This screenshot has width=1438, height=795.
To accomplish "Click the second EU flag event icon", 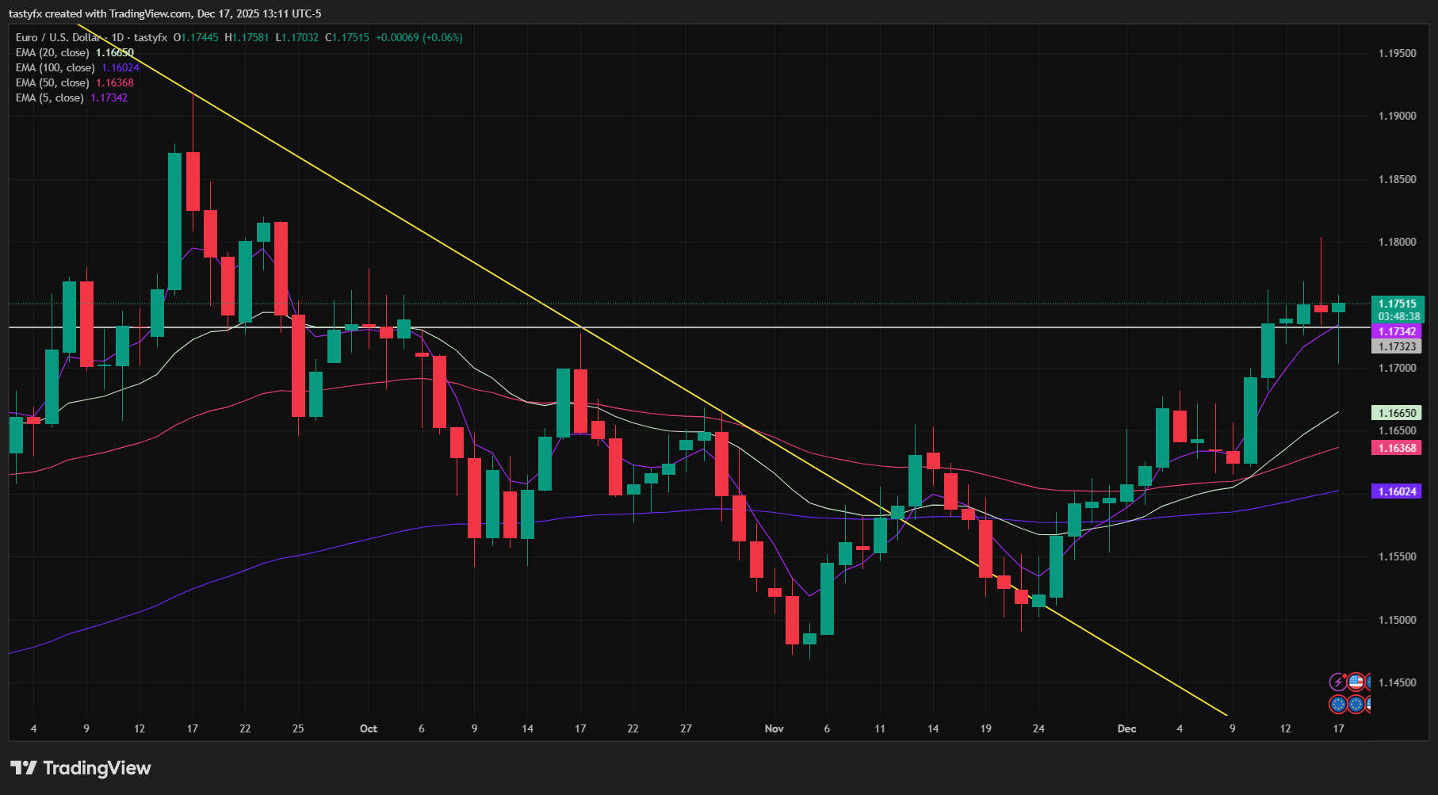I will [x=1356, y=704].
